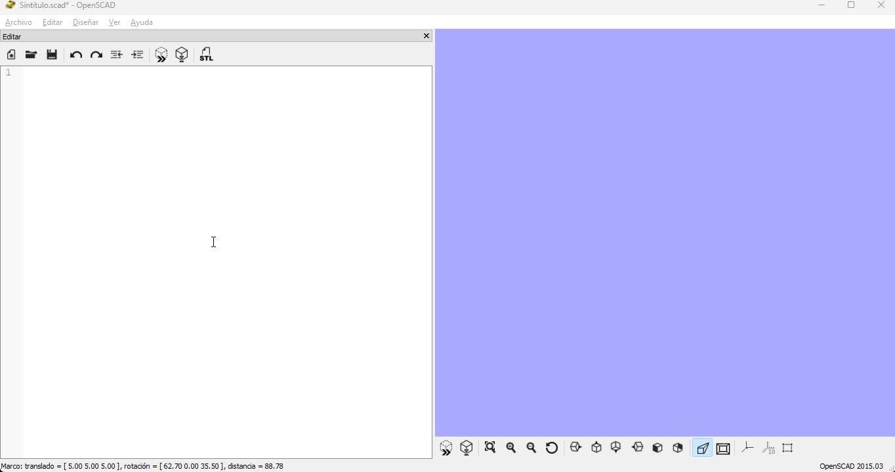Image resolution: width=895 pixels, height=472 pixels.
Task: Zoom out of the 3D view
Action: pyautogui.click(x=531, y=448)
